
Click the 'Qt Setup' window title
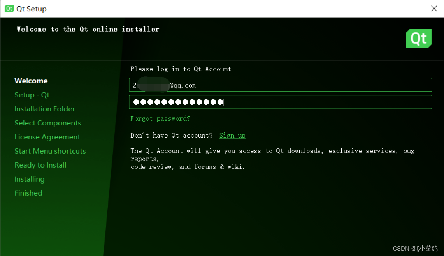tap(32, 9)
